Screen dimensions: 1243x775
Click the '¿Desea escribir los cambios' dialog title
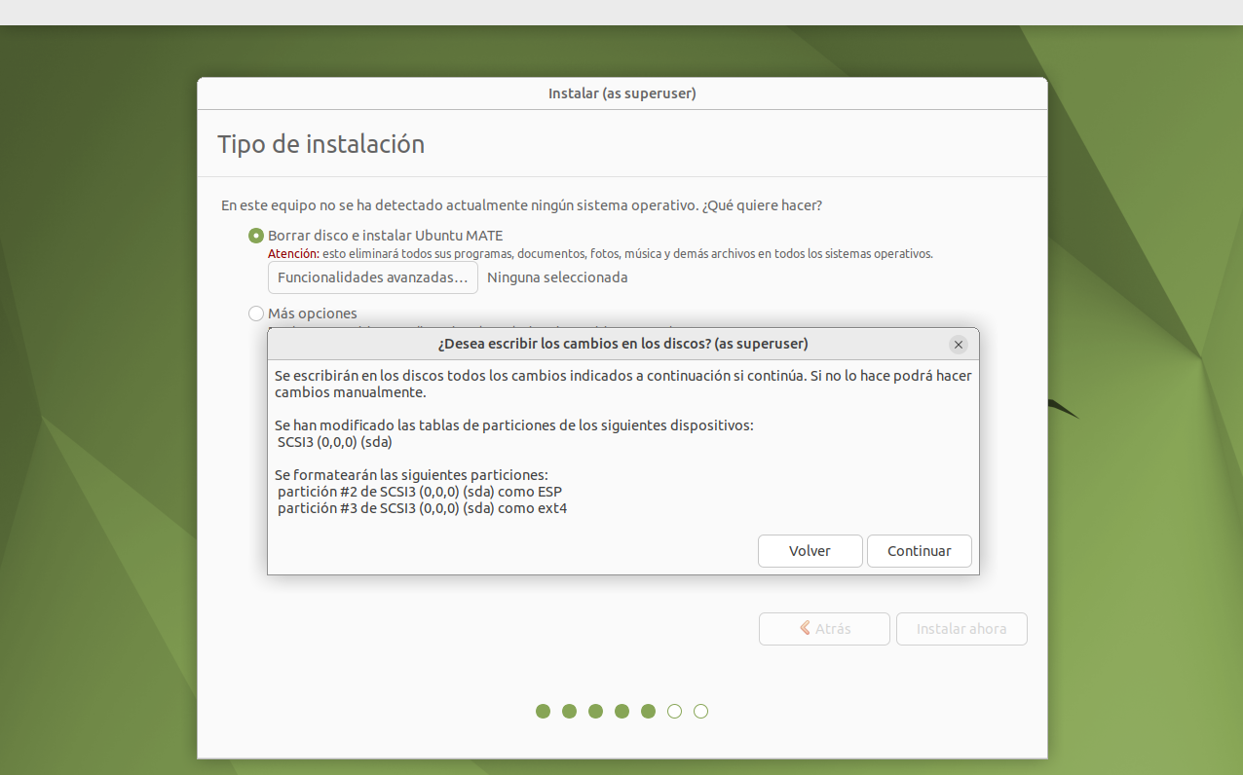point(622,344)
